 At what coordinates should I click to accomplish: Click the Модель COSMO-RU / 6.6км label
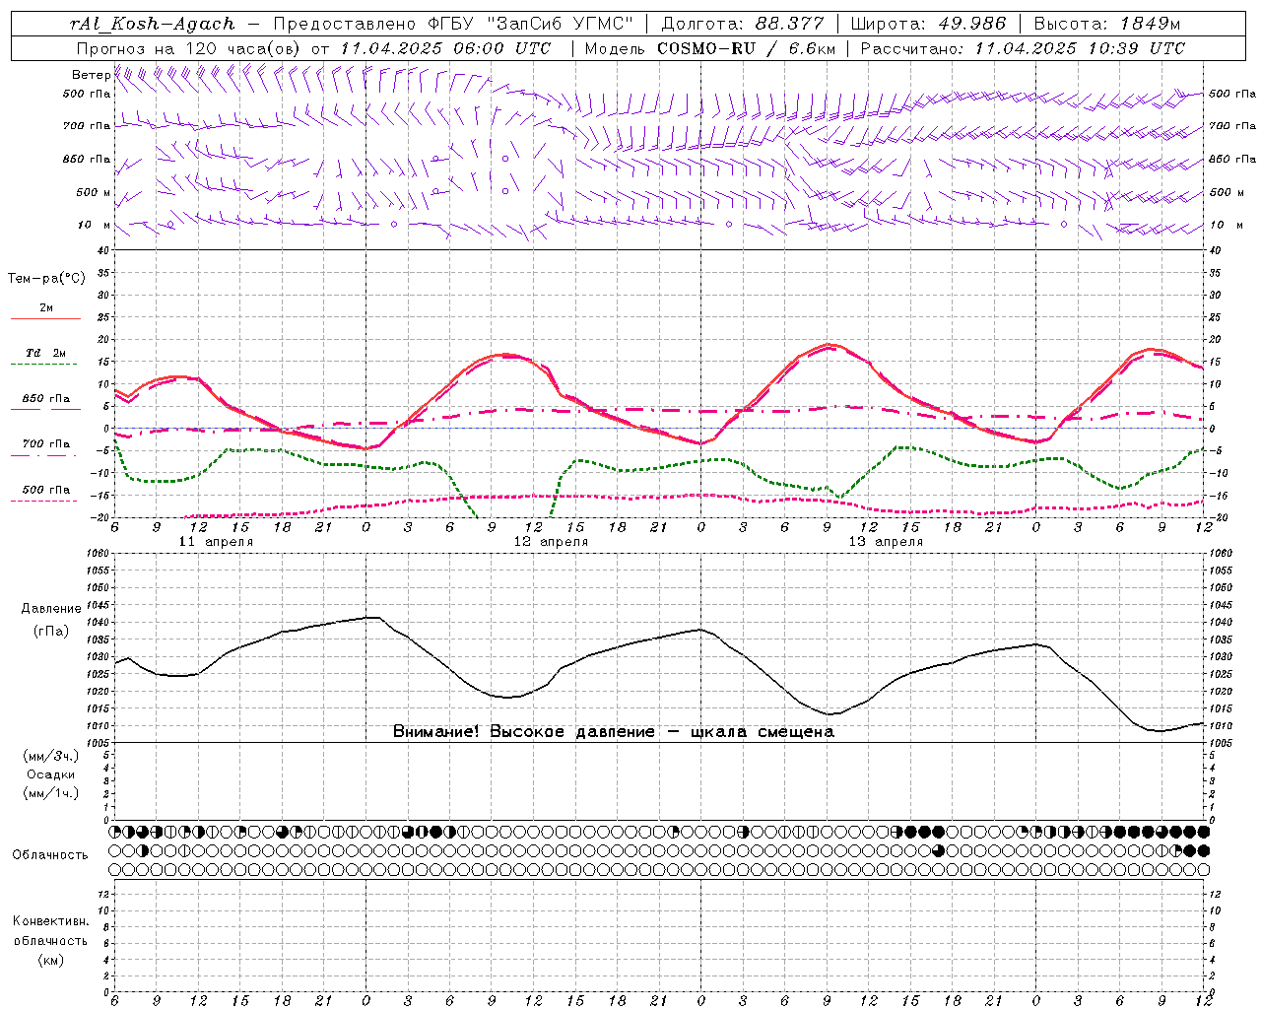pyautogui.click(x=709, y=48)
